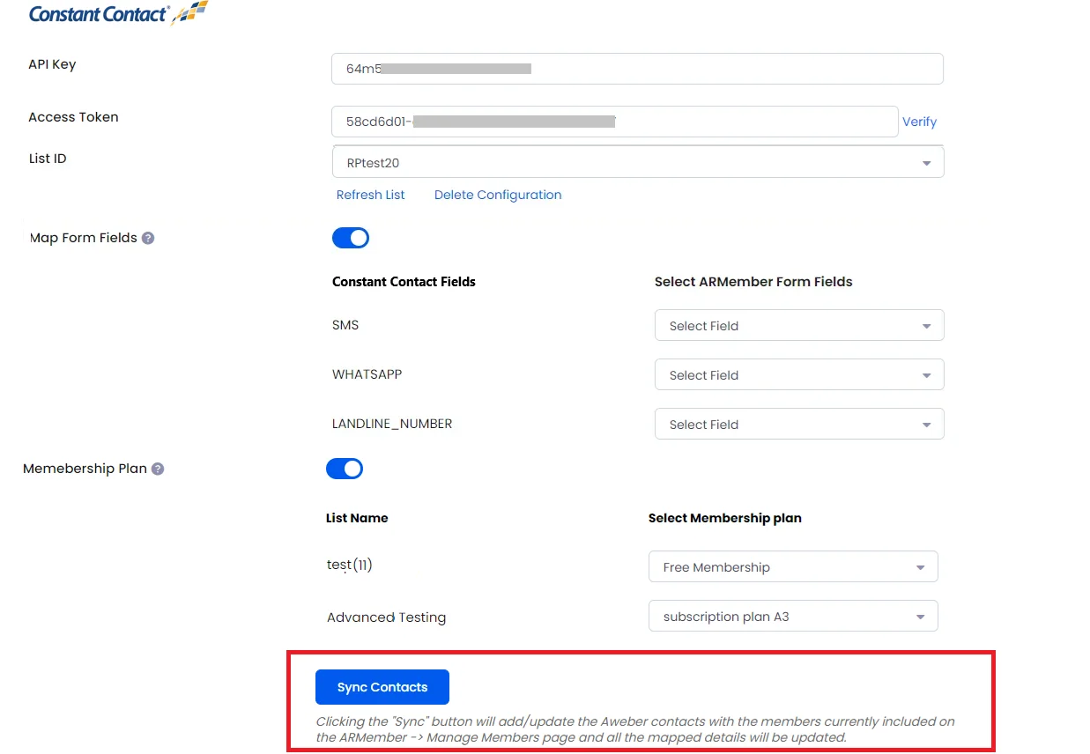
Task: Click the Sync button description note
Action: pos(635,729)
